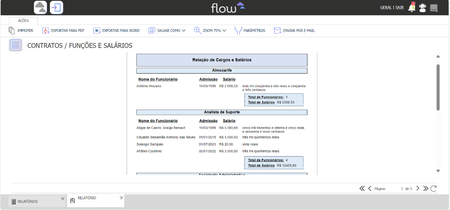Click salary value R$ 2.058,53
The height and width of the screenshot is (210, 450).
(229, 86)
